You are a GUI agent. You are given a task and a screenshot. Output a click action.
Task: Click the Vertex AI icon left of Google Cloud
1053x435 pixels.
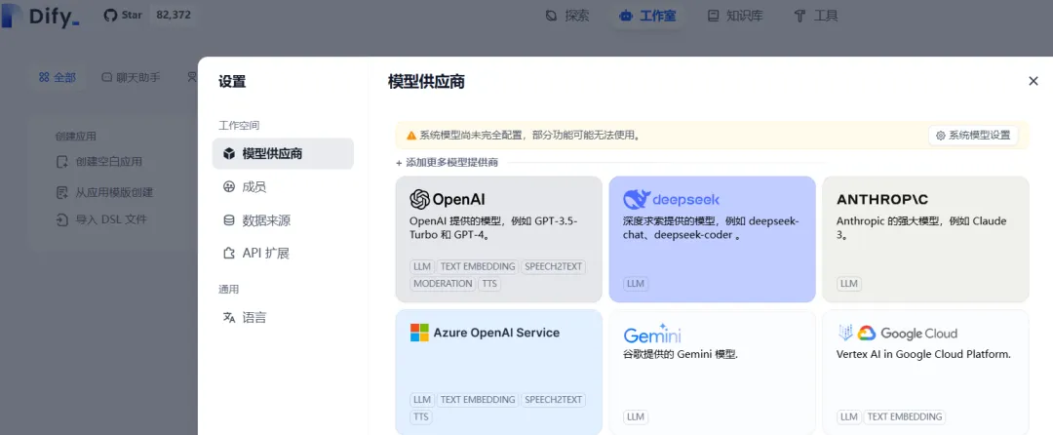844,333
